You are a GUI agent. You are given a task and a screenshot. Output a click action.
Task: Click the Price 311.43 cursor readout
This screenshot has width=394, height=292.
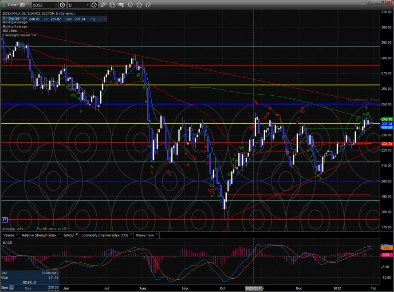tap(30, 277)
